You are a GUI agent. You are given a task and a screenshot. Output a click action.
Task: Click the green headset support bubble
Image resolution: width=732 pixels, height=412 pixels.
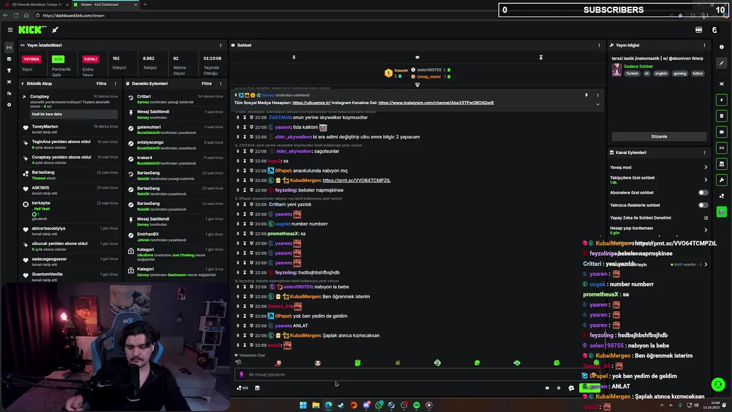[x=718, y=385]
